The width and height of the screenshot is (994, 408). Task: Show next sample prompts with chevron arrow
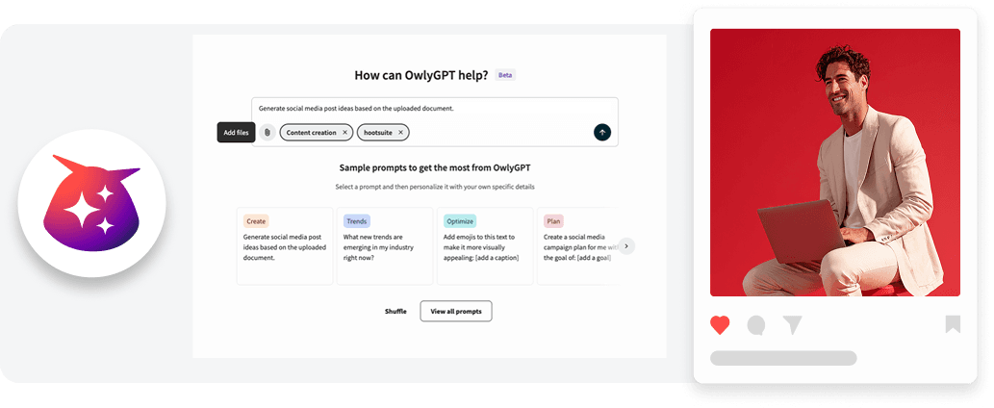click(626, 246)
